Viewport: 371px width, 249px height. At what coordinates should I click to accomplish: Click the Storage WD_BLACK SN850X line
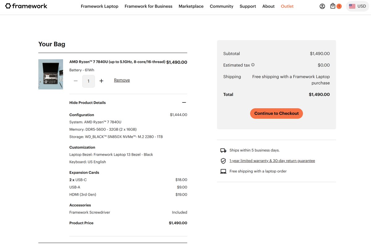click(x=116, y=137)
